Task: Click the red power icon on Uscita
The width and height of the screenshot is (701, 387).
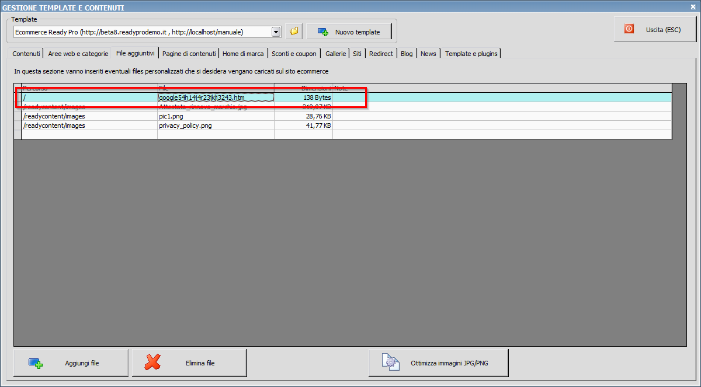Action: tap(629, 29)
